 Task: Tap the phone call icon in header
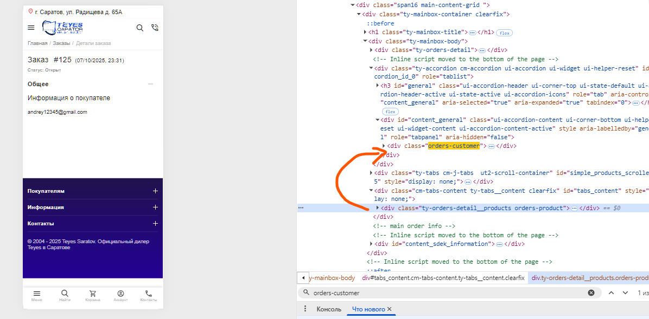[155, 28]
